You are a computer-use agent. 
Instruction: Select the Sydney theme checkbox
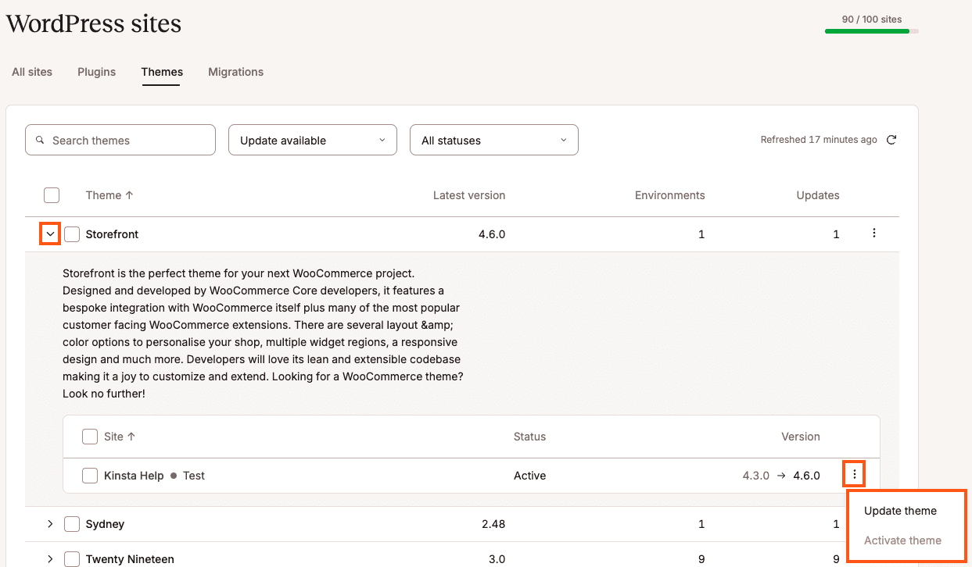(72, 524)
